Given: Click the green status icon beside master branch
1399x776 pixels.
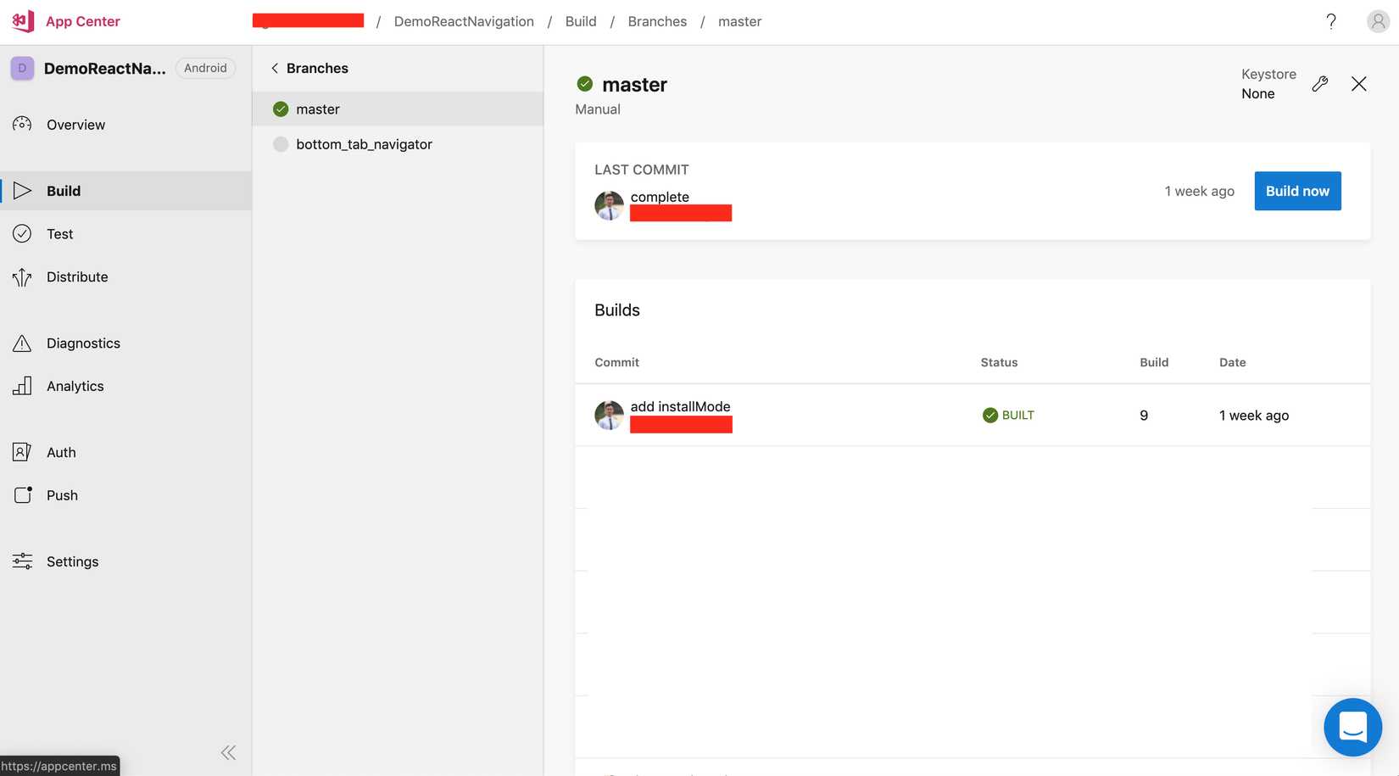Looking at the screenshot, I should pos(281,109).
